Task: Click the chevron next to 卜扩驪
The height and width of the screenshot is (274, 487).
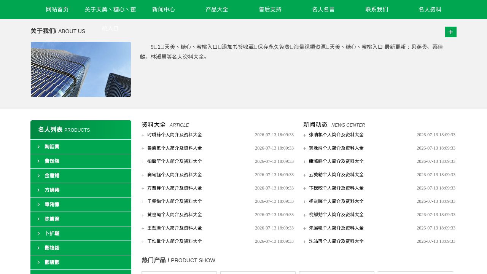Action: [x=38, y=233]
